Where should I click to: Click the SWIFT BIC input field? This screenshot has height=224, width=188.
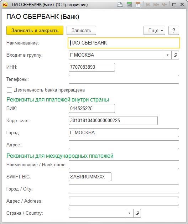[x=90, y=177]
